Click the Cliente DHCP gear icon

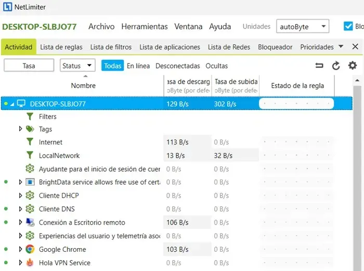tap(30, 196)
